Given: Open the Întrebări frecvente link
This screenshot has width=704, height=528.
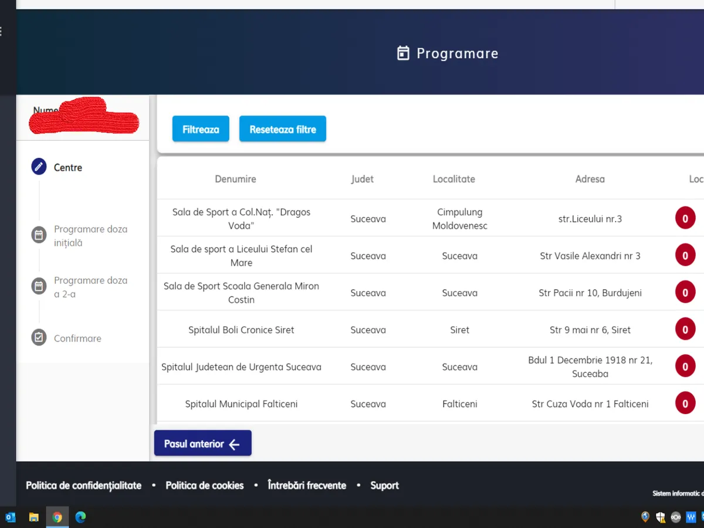Looking at the screenshot, I should pyautogui.click(x=307, y=485).
